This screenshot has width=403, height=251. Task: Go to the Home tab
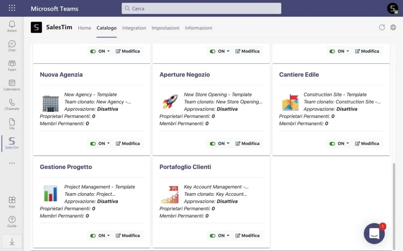point(84,28)
